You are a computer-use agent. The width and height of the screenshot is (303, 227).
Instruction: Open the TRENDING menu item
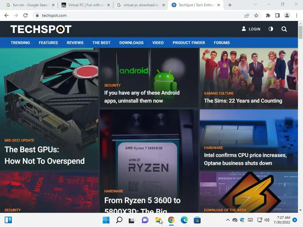pyautogui.click(x=20, y=43)
